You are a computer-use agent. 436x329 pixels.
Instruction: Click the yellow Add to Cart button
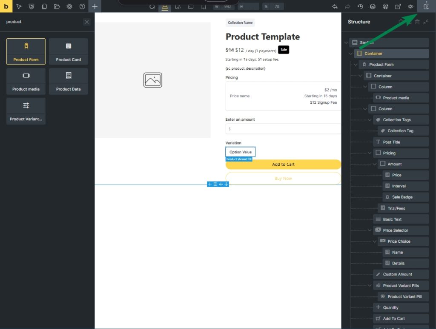pos(283,164)
